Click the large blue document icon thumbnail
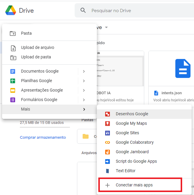 (183, 68)
